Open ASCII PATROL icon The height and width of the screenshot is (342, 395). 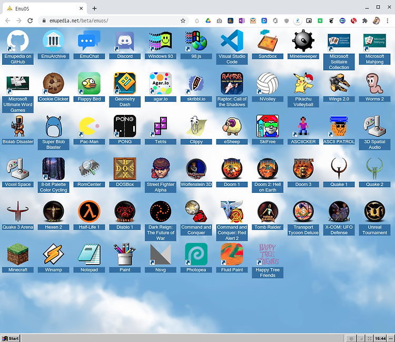tap(339, 126)
